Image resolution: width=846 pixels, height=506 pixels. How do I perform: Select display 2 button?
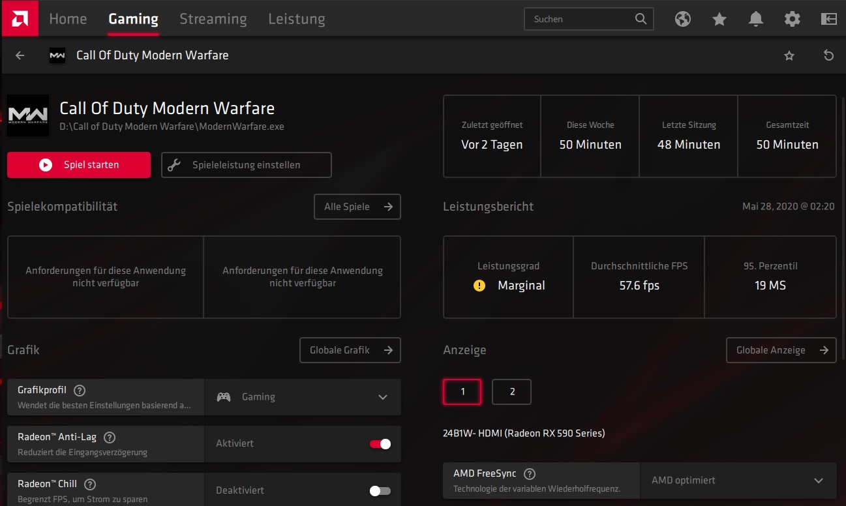click(512, 392)
